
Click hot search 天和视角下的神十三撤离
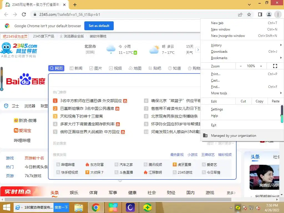pos(82,116)
